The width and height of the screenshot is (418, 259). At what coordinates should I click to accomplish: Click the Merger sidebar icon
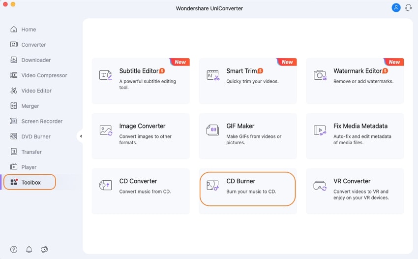pos(14,106)
